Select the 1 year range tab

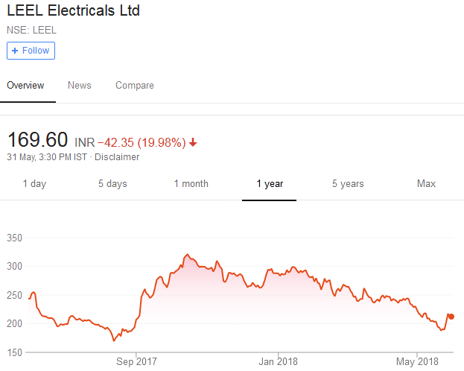tap(270, 184)
